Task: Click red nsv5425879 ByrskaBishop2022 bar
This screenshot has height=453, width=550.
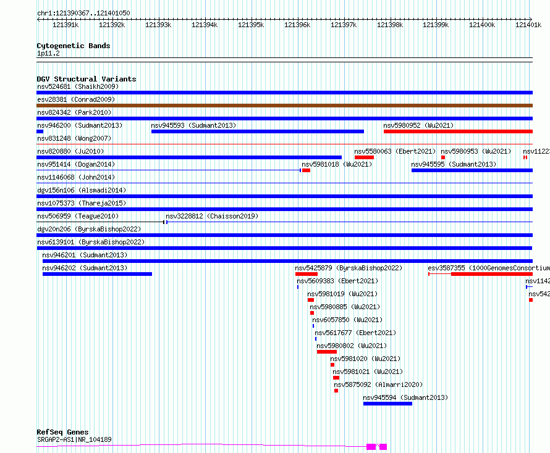Action: pos(307,274)
